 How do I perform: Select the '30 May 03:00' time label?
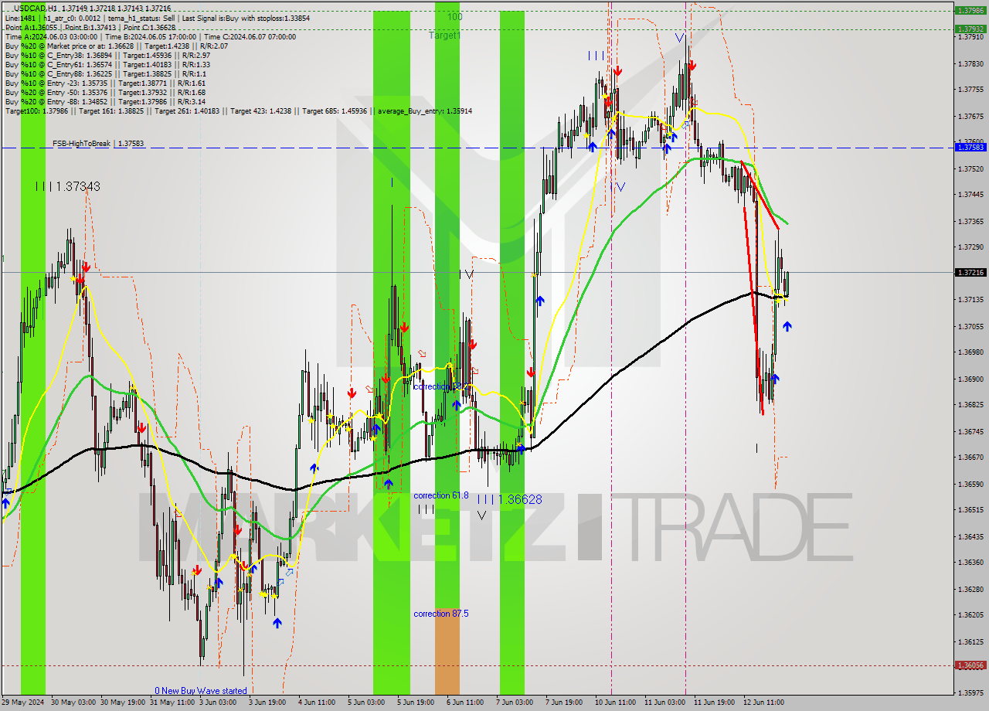pyautogui.click(x=74, y=702)
